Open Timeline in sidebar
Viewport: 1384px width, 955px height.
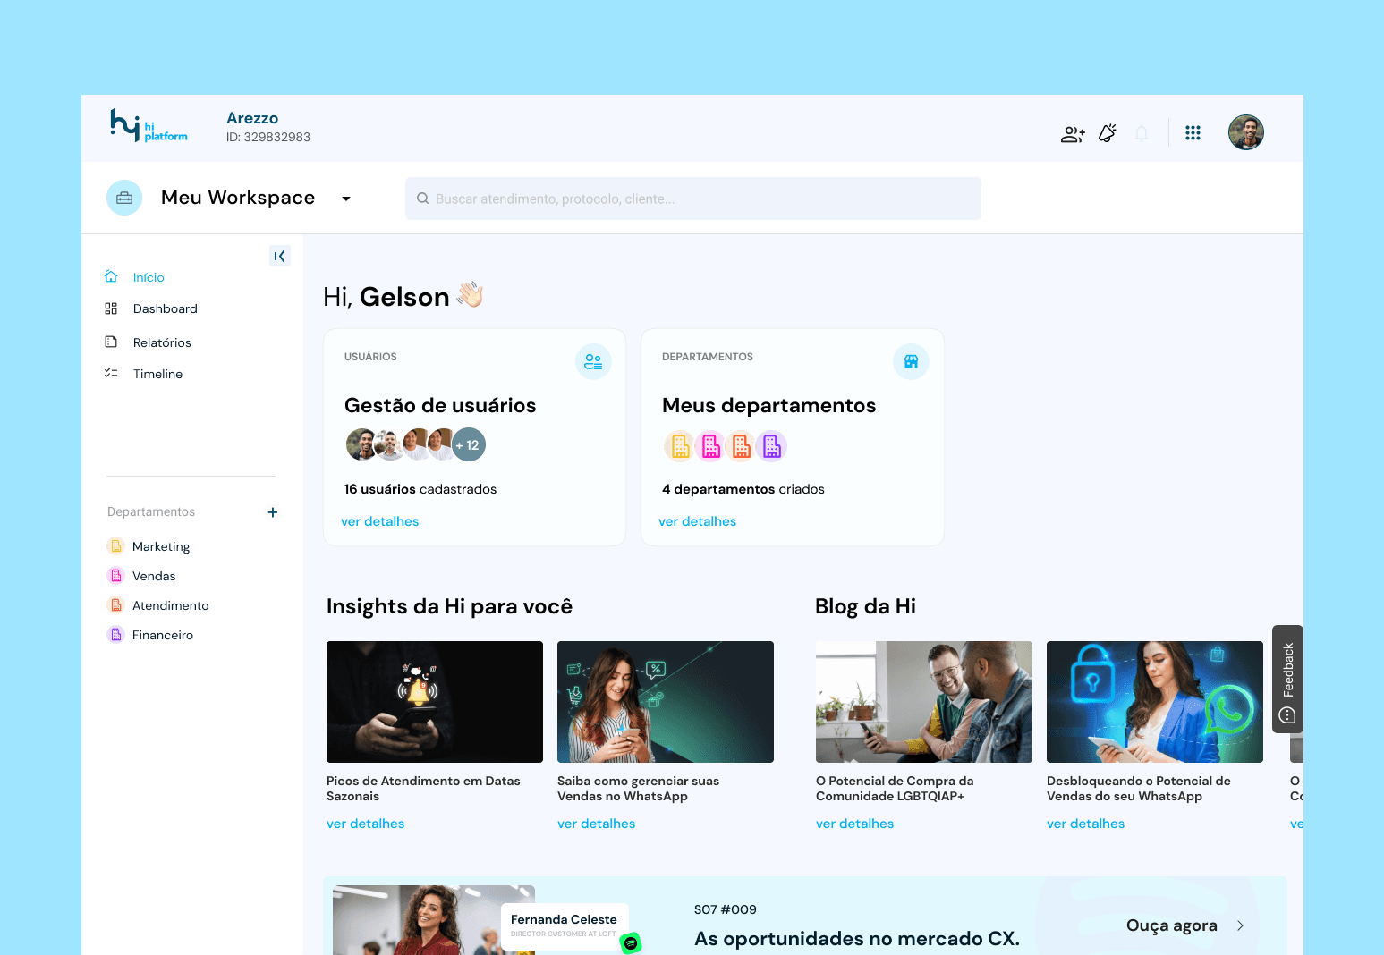pyautogui.click(x=157, y=374)
